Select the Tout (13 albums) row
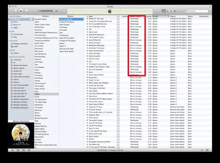This screenshot has height=163, width=220. click(x=71, y=19)
